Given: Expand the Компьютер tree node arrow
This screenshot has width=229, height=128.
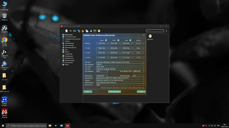Looking at the screenshot, I should click(x=61, y=35).
